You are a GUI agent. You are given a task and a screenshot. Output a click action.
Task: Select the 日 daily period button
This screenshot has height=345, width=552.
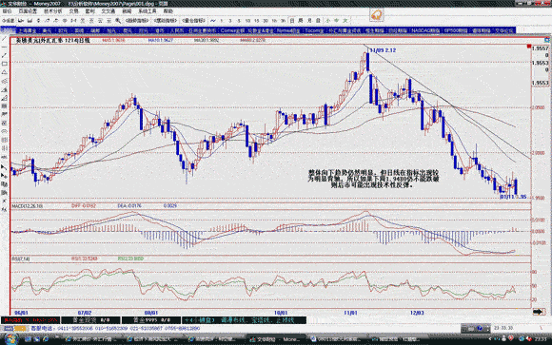click(x=292, y=21)
